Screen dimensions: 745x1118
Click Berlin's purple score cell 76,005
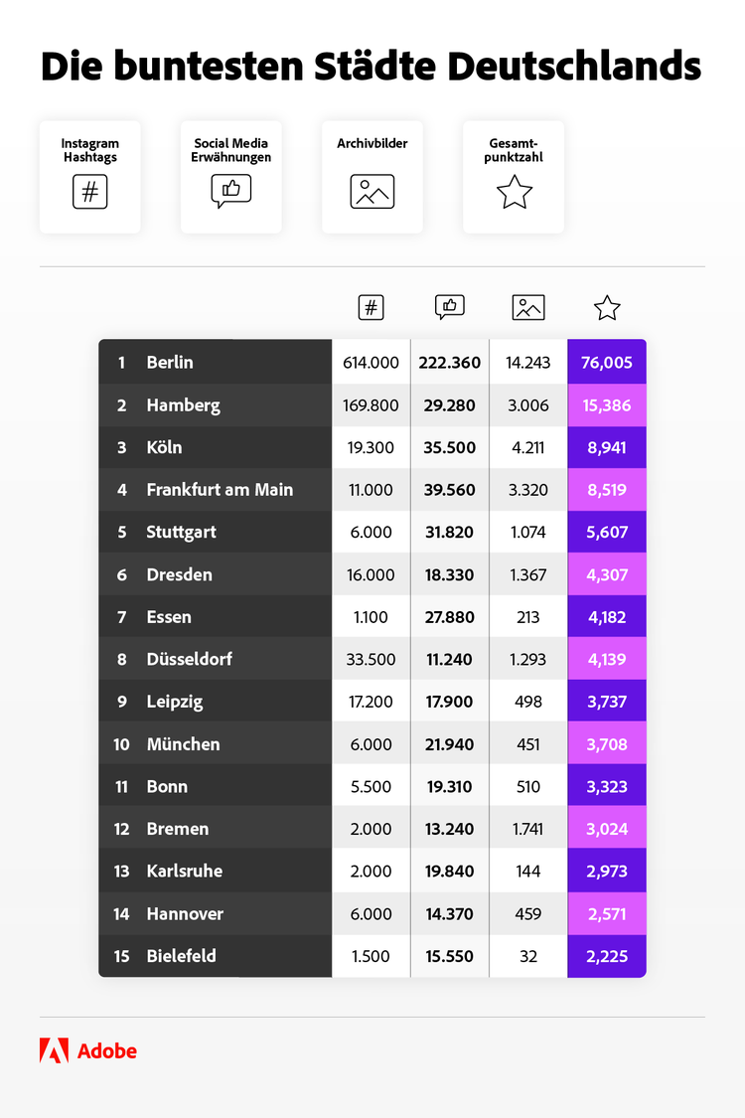tap(607, 363)
